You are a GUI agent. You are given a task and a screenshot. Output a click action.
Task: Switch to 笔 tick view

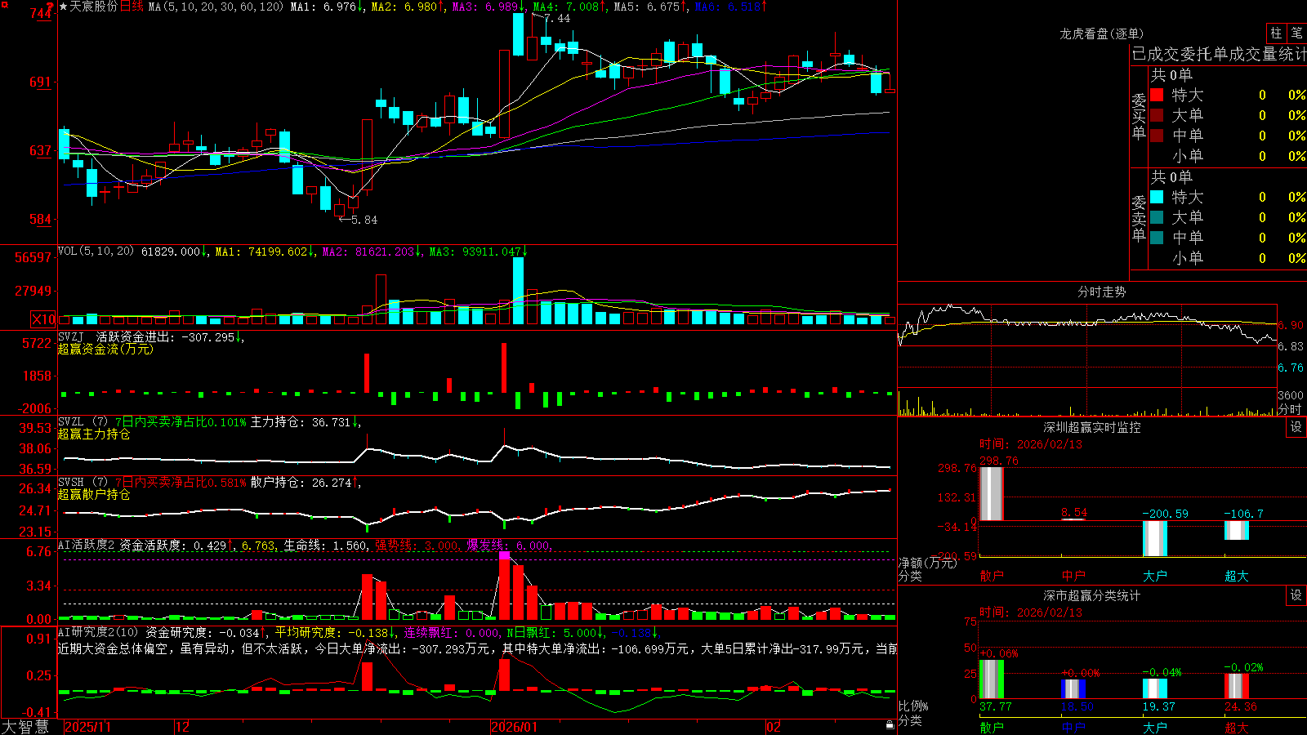click(1296, 33)
